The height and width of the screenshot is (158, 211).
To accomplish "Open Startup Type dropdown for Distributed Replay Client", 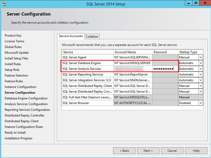I will click(x=201, y=86).
